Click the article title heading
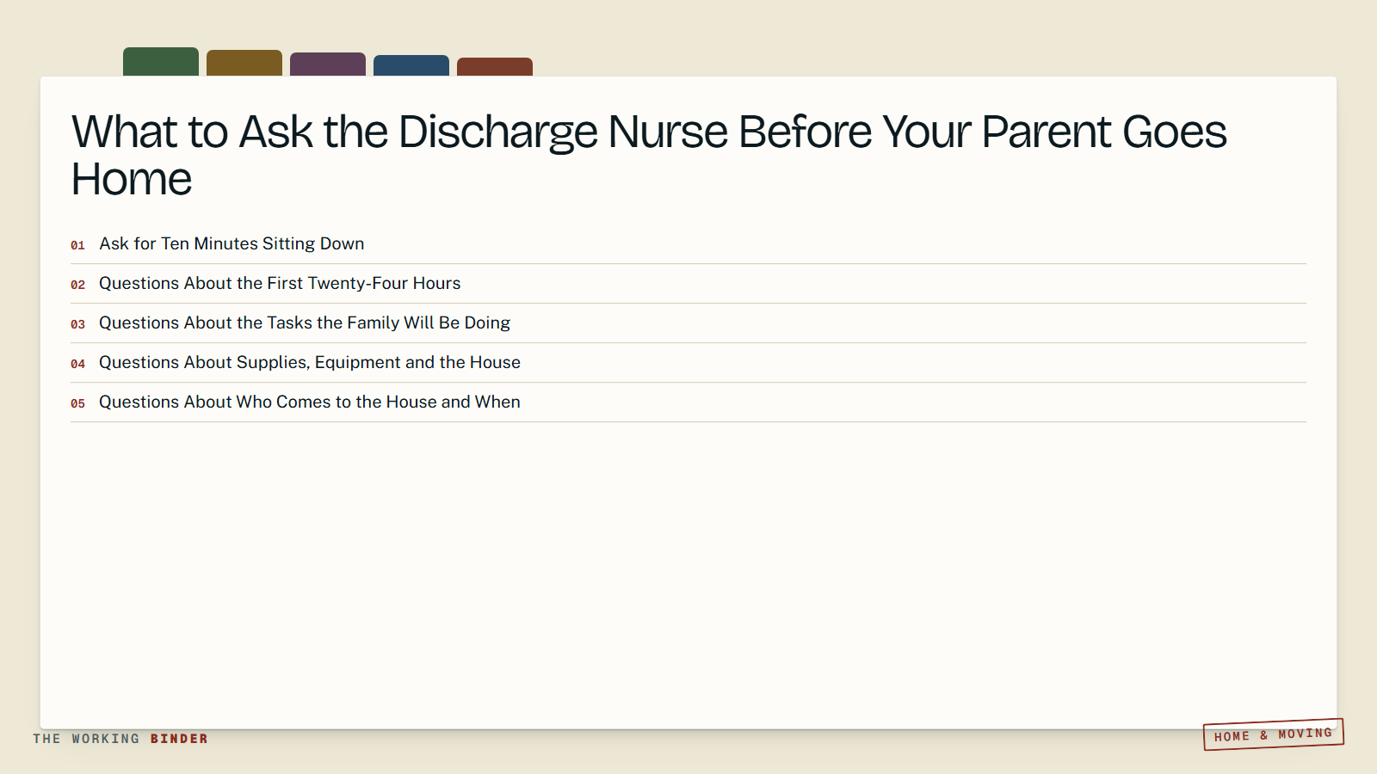Screen dimensions: 1377x774 pos(649,156)
